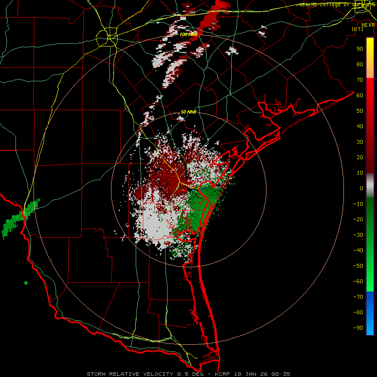This screenshot has width=377, height=377.
Task: Select the -80 value on velocity scale
Action: 358,312
